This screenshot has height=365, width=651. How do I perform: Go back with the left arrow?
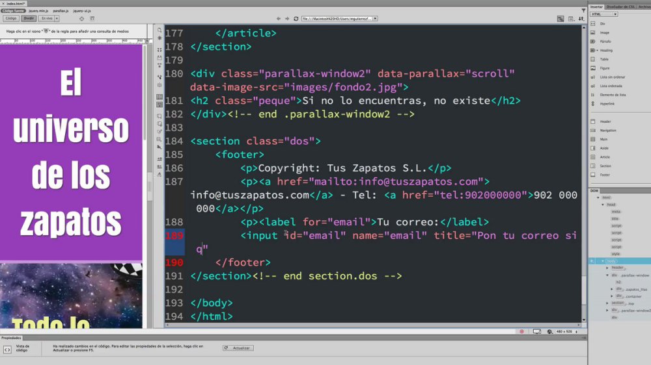coord(279,19)
